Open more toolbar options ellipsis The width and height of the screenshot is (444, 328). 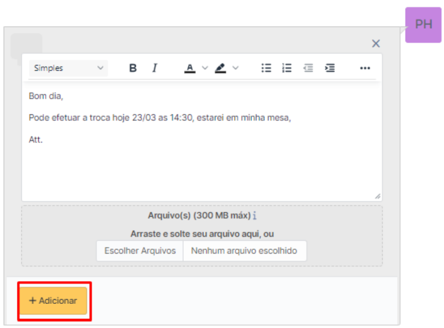pyautogui.click(x=365, y=68)
